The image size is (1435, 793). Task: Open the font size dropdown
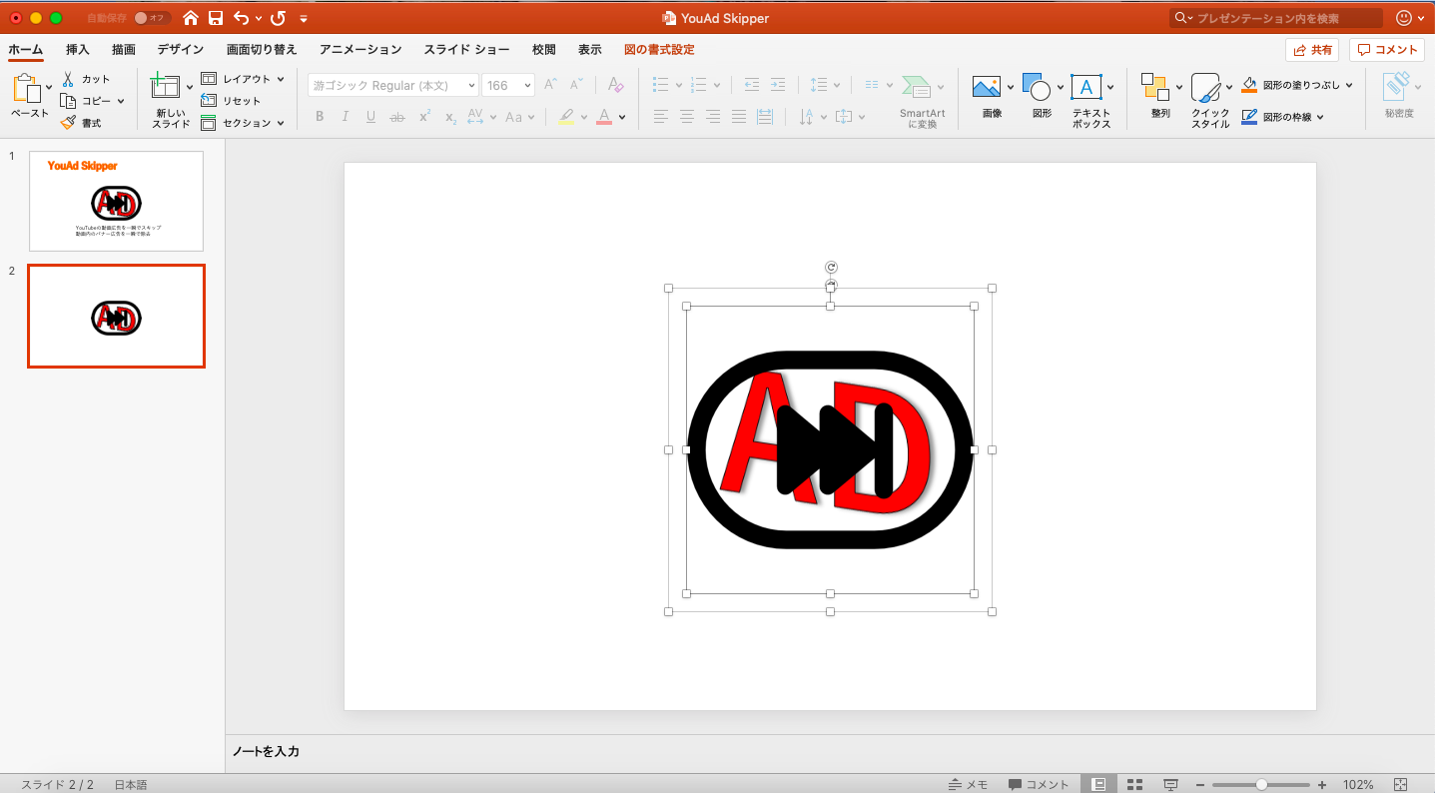(525, 86)
